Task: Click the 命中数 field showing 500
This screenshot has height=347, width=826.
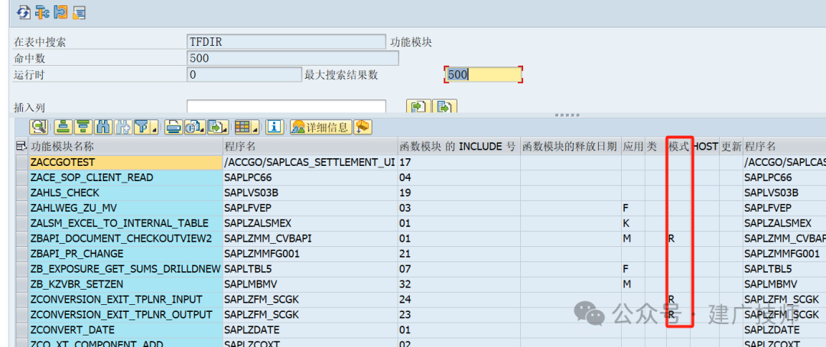Action: pyautogui.click(x=292, y=58)
